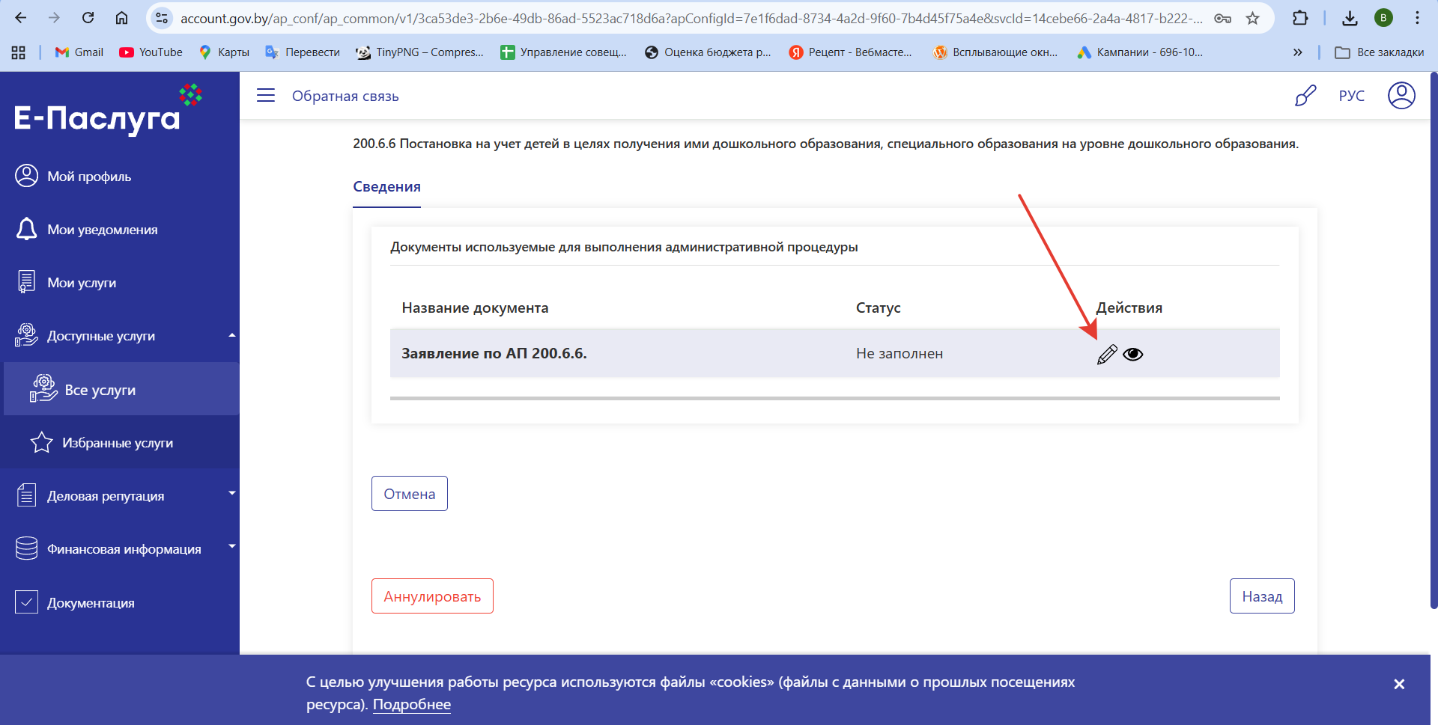
Task: Click the Е-Паслуга logo
Action: click(109, 111)
